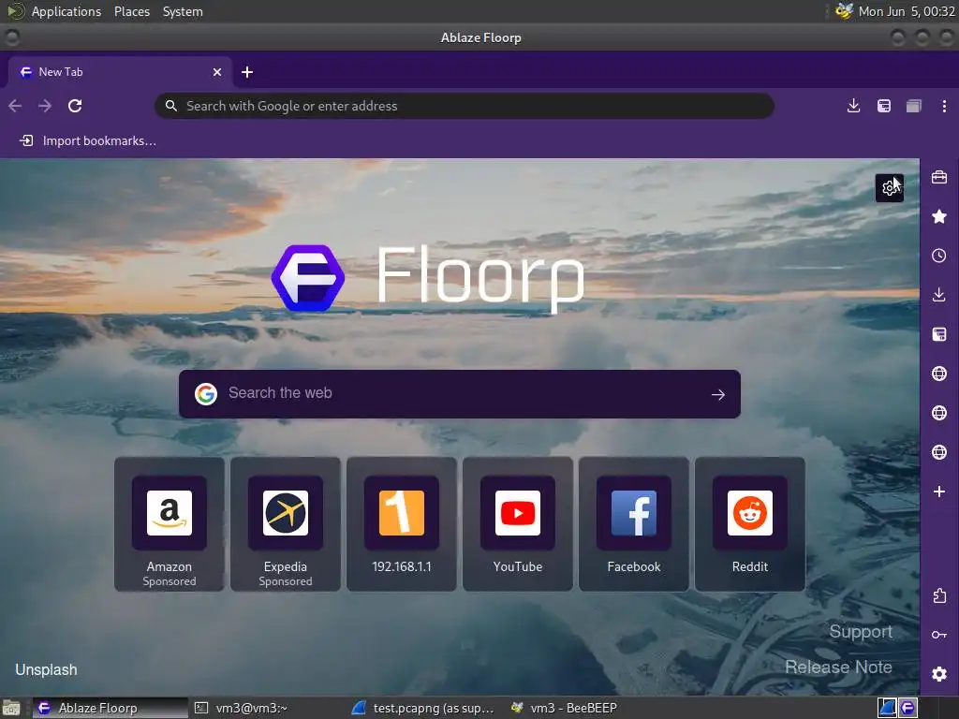Open the System menu
Screen dimensions: 959x719
coord(183,11)
